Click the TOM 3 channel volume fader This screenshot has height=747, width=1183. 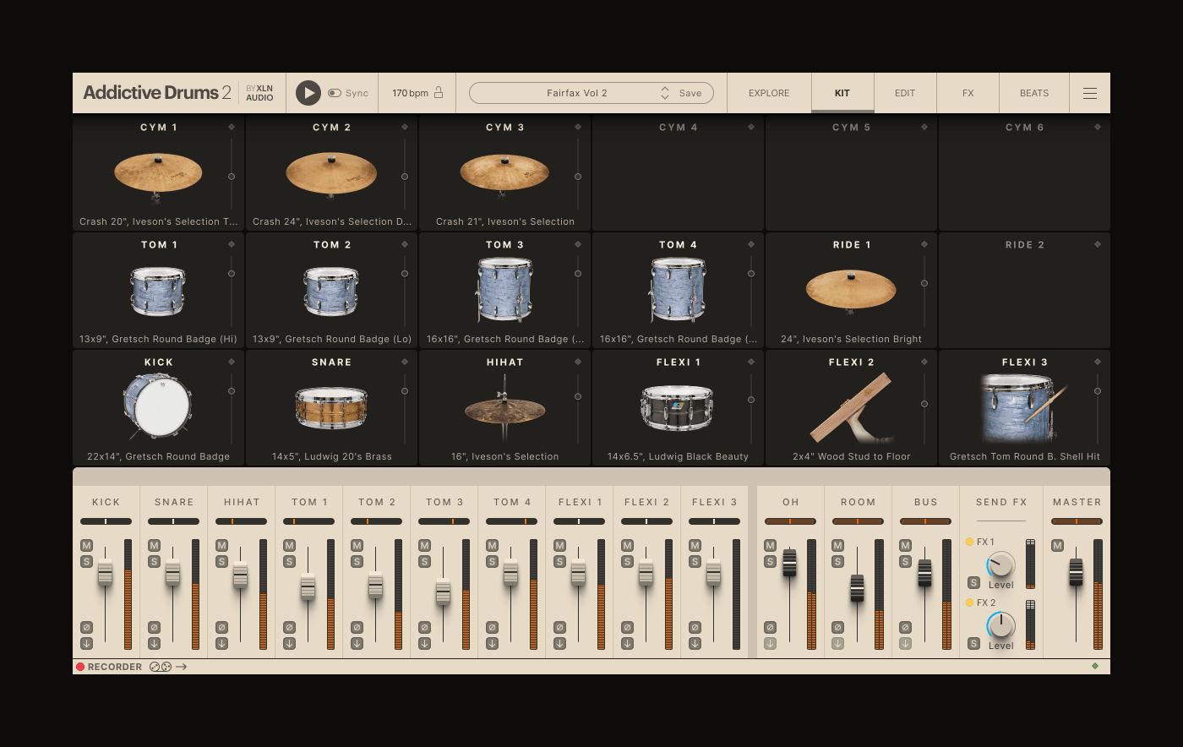coord(443,592)
